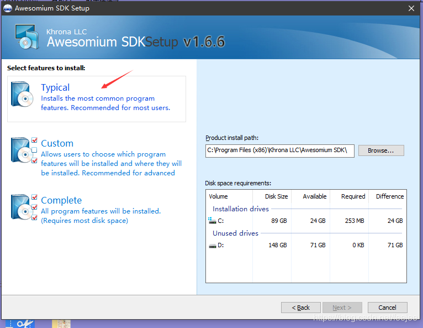Click the Available column header
The height and width of the screenshot is (328, 423).
pos(311,196)
